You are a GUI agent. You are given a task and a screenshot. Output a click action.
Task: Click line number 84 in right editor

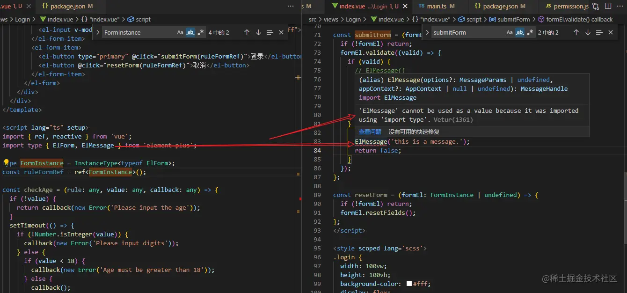tap(317, 151)
